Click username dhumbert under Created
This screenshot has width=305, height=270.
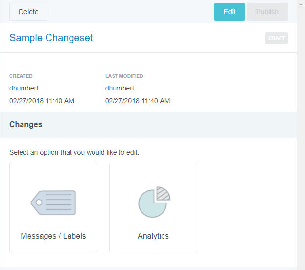[x=24, y=88]
